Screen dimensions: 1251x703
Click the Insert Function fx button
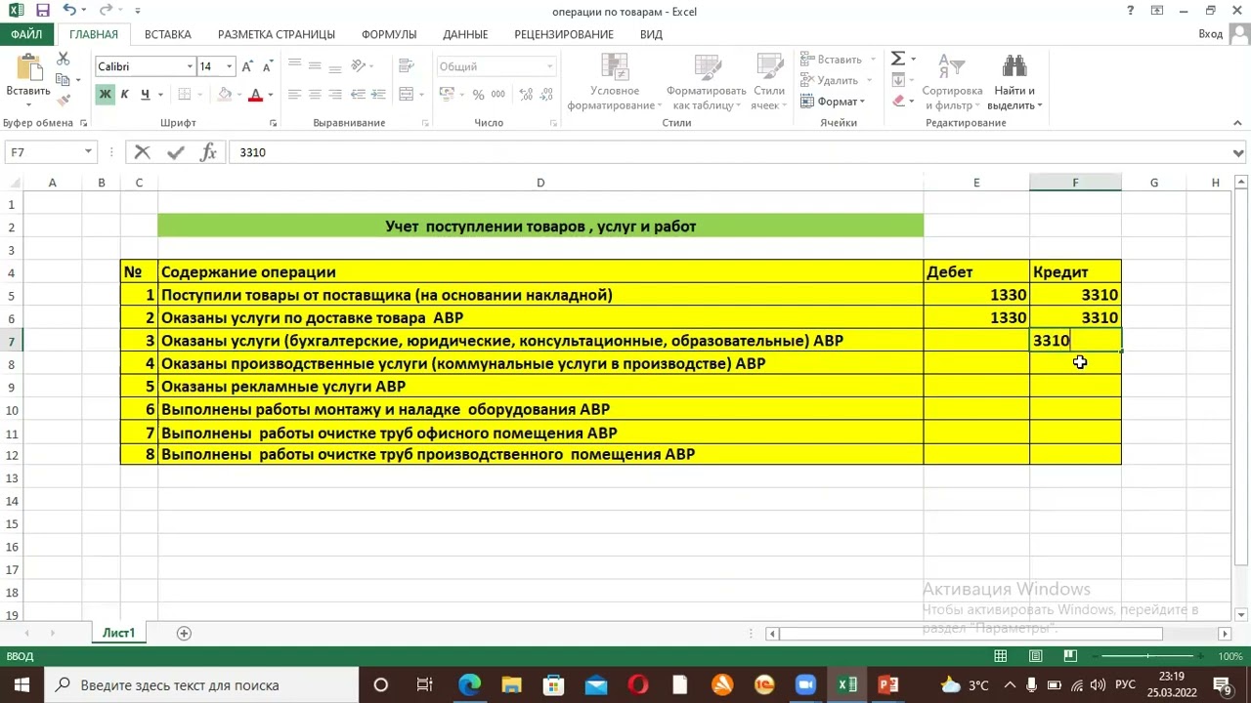pos(208,152)
